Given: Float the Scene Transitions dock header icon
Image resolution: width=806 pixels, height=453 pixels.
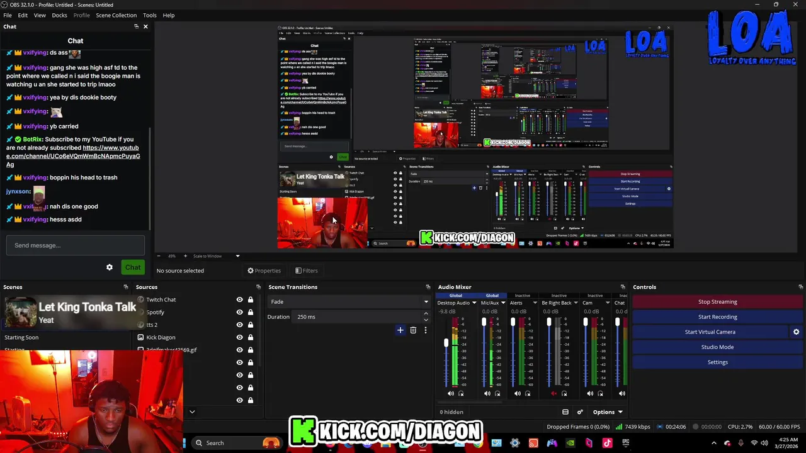Looking at the screenshot, I should tap(428, 287).
